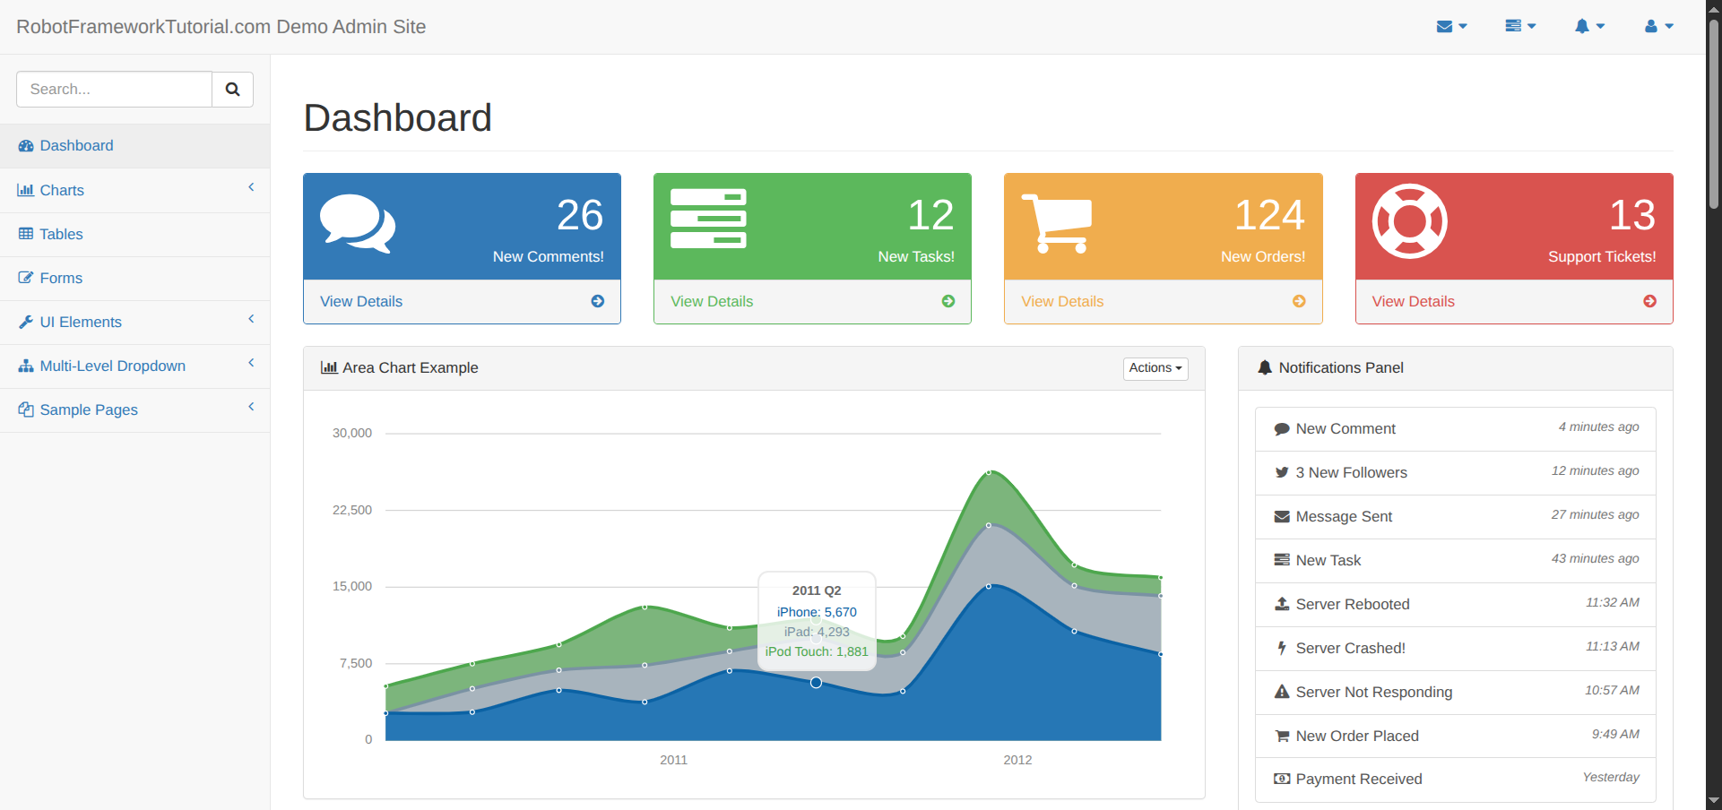Go to Tables in the sidebar

(x=61, y=234)
